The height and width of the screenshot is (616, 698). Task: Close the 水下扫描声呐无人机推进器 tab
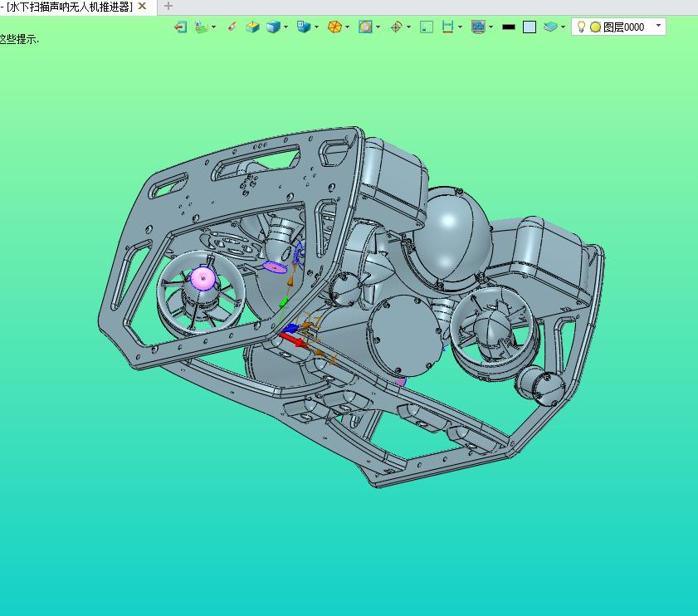(142, 7)
